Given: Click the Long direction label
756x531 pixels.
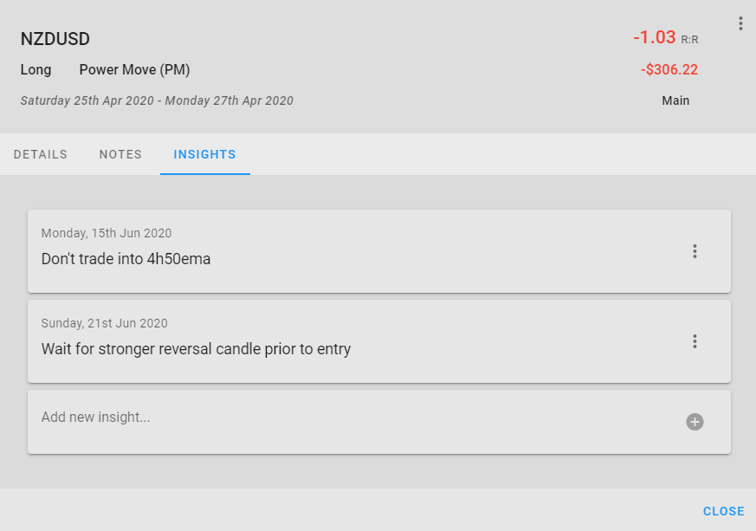Looking at the screenshot, I should (36, 70).
